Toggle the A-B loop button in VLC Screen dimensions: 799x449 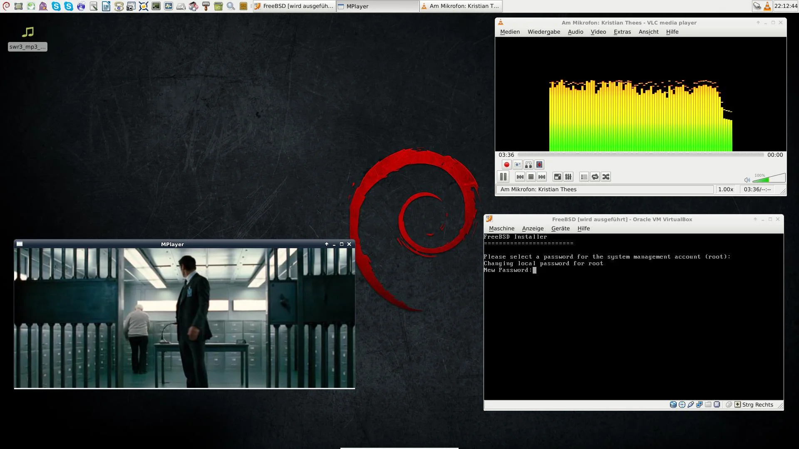click(x=528, y=165)
